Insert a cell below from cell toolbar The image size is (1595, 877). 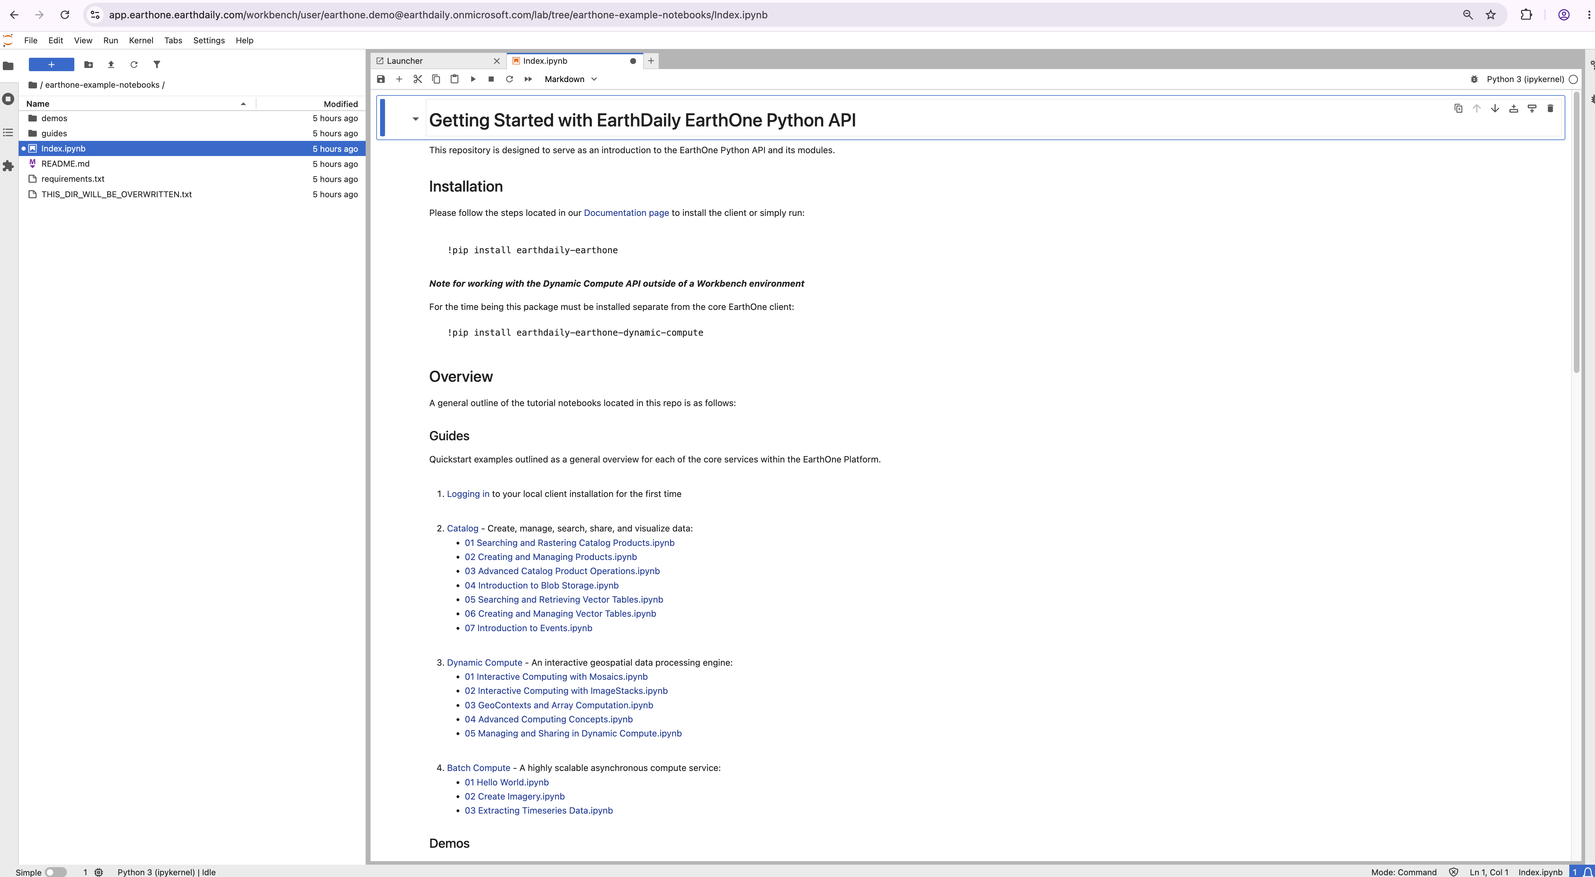[x=1532, y=108]
